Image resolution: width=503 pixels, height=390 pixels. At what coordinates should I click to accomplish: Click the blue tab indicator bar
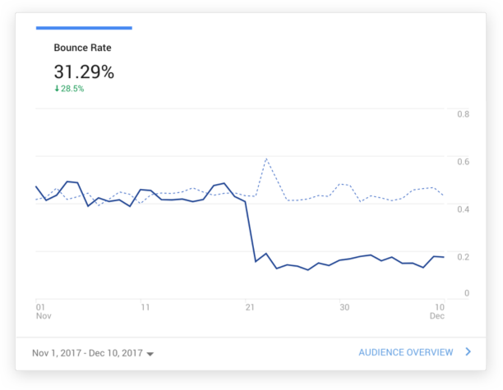pos(84,28)
